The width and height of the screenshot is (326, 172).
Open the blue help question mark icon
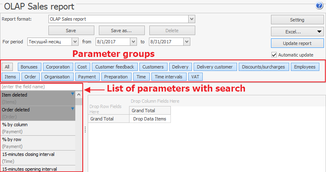[319, 6]
